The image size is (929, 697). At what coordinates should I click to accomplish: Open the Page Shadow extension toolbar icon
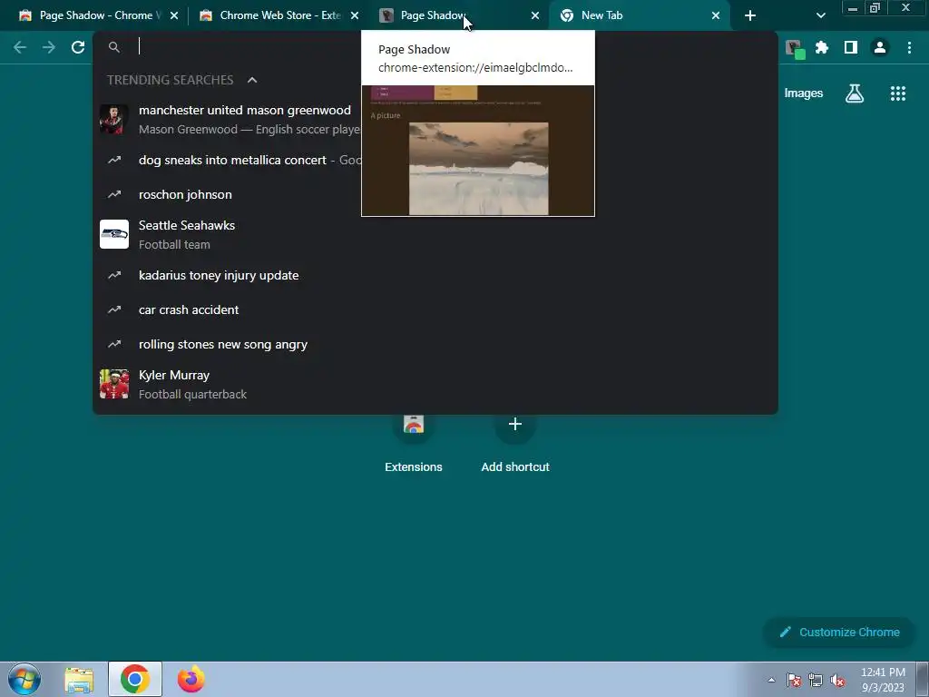tap(794, 48)
